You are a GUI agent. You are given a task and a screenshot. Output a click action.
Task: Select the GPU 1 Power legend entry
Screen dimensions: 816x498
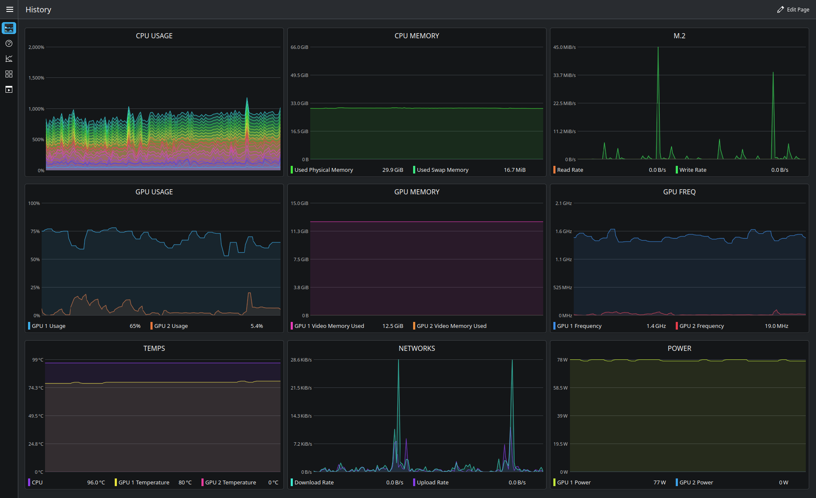tap(609, 482)
